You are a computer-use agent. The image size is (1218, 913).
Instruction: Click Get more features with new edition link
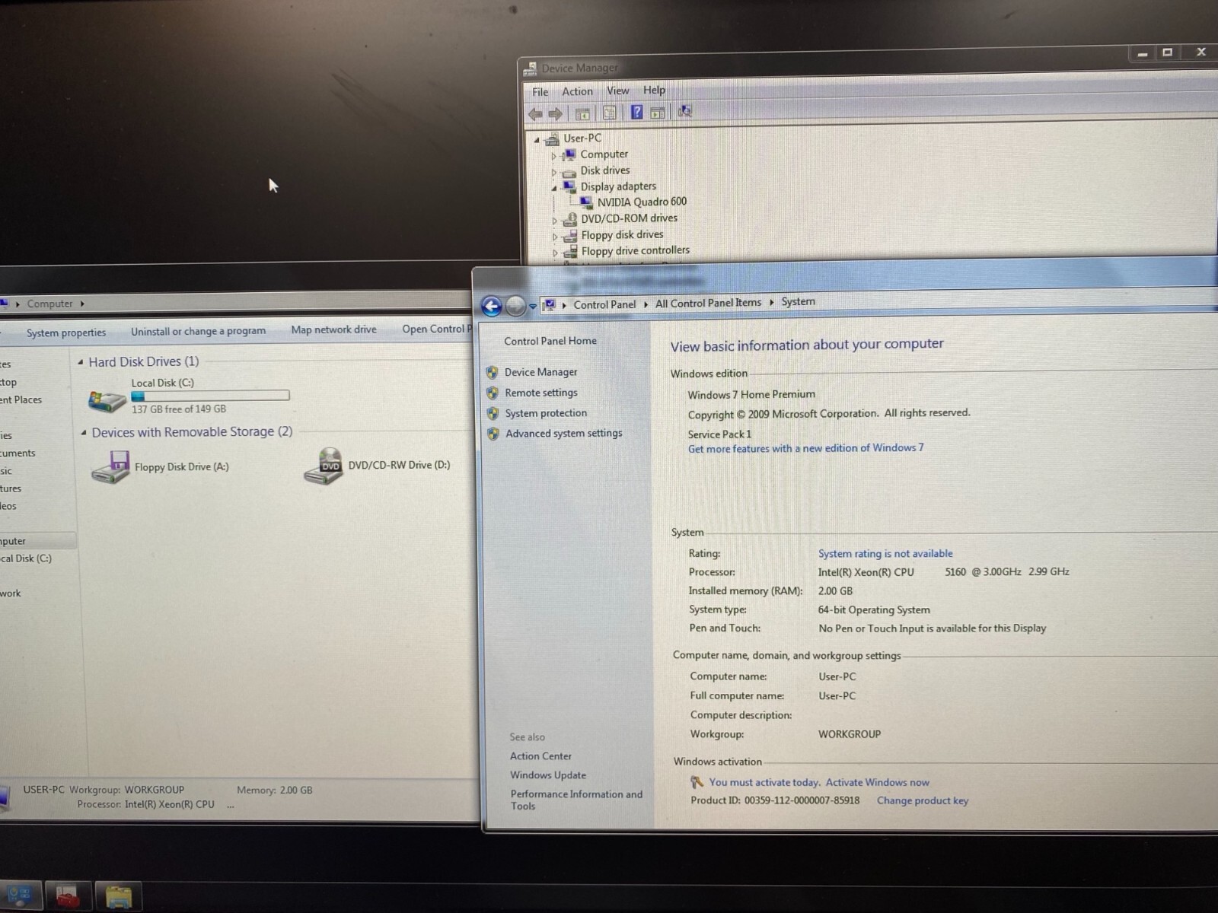806,448
